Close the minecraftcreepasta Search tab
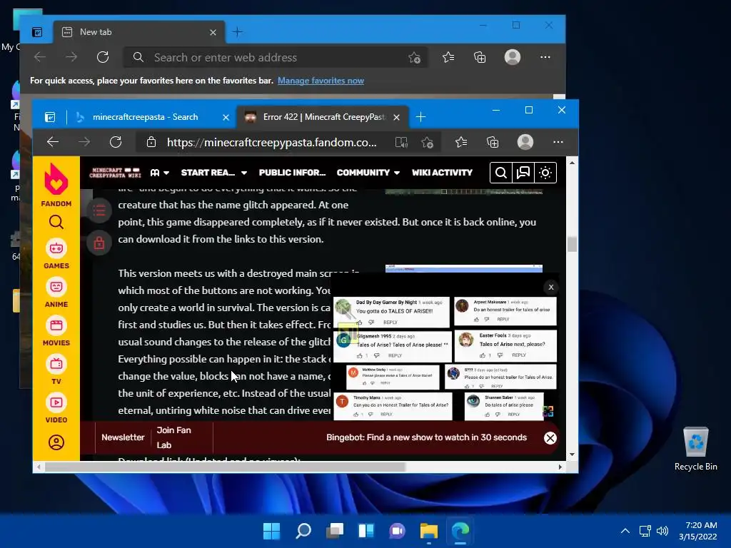The height and width of the screenshot is (548, 731). click(226, 118)
